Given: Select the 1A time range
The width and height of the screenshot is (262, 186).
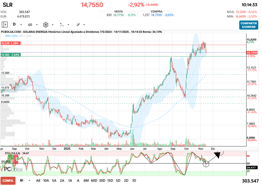Looking at the screenshot, I should pos(70,180).
